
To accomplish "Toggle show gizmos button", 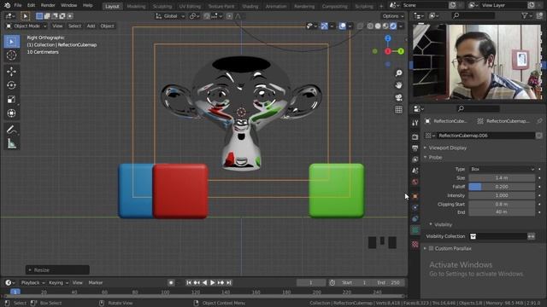I will click(x=325, y=26).
